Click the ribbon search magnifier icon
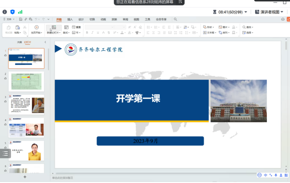290x183 pixels. 175,19
